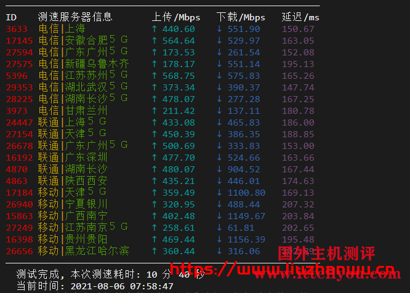Click server ID 26940
The width and height of the screenshot is (410, 293).
tap(19, 204)
